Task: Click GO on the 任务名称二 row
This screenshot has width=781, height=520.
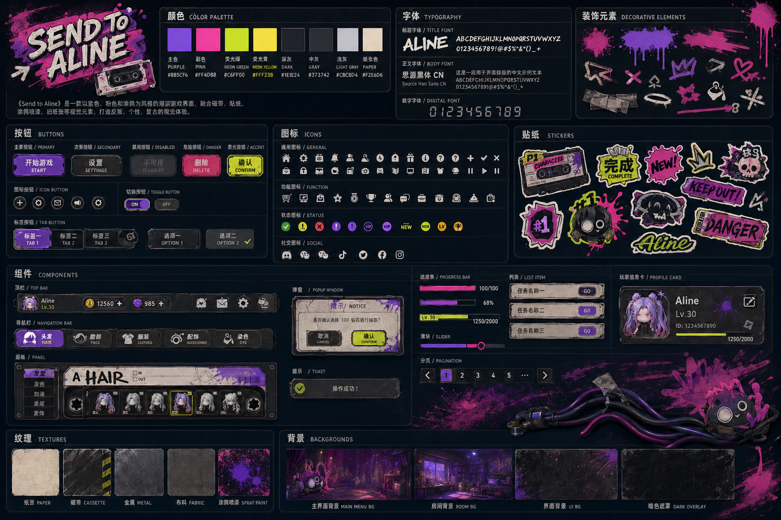Action: (x=587, y=310)
